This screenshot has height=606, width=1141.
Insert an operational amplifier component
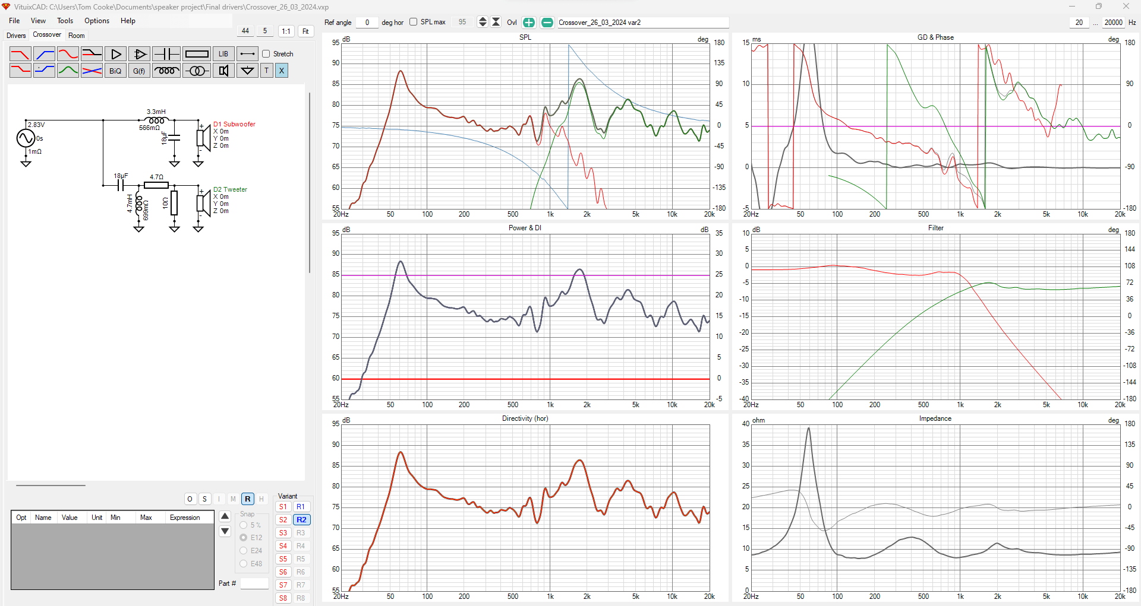click(x=140, y=54)
